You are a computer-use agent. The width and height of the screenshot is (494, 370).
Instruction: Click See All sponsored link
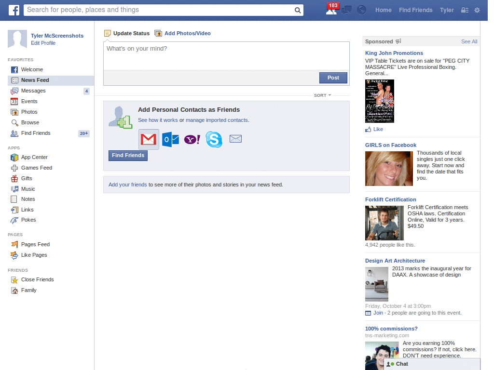coord(469,41)
